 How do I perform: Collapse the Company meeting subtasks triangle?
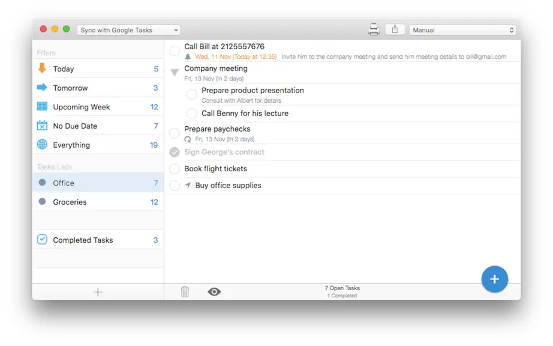(174, 72)
